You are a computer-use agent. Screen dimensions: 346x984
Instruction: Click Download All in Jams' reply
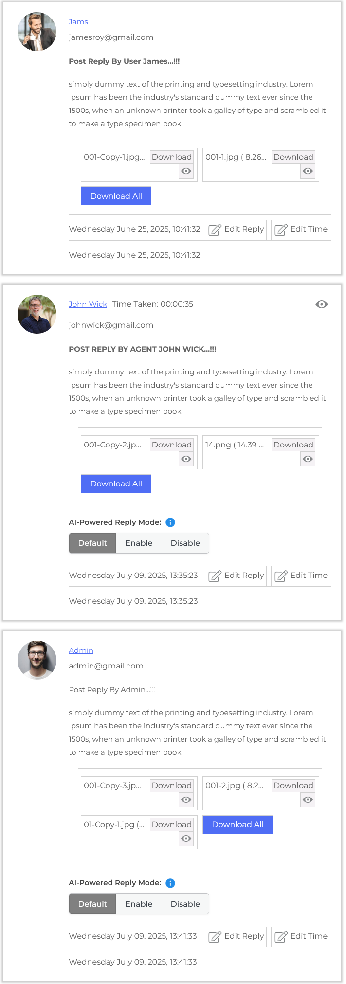click(116, 196)
